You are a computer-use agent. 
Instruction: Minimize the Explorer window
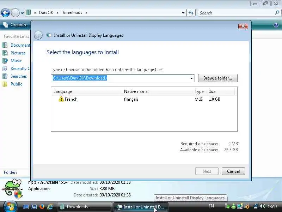pyautogui.click(x=255, y=4)
